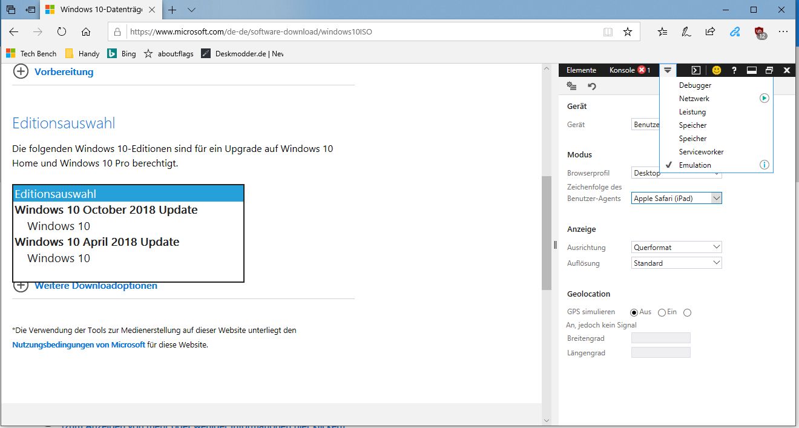Add page to favorites star
The height and width of the screenshot is (428, 799).
point(628,31)
